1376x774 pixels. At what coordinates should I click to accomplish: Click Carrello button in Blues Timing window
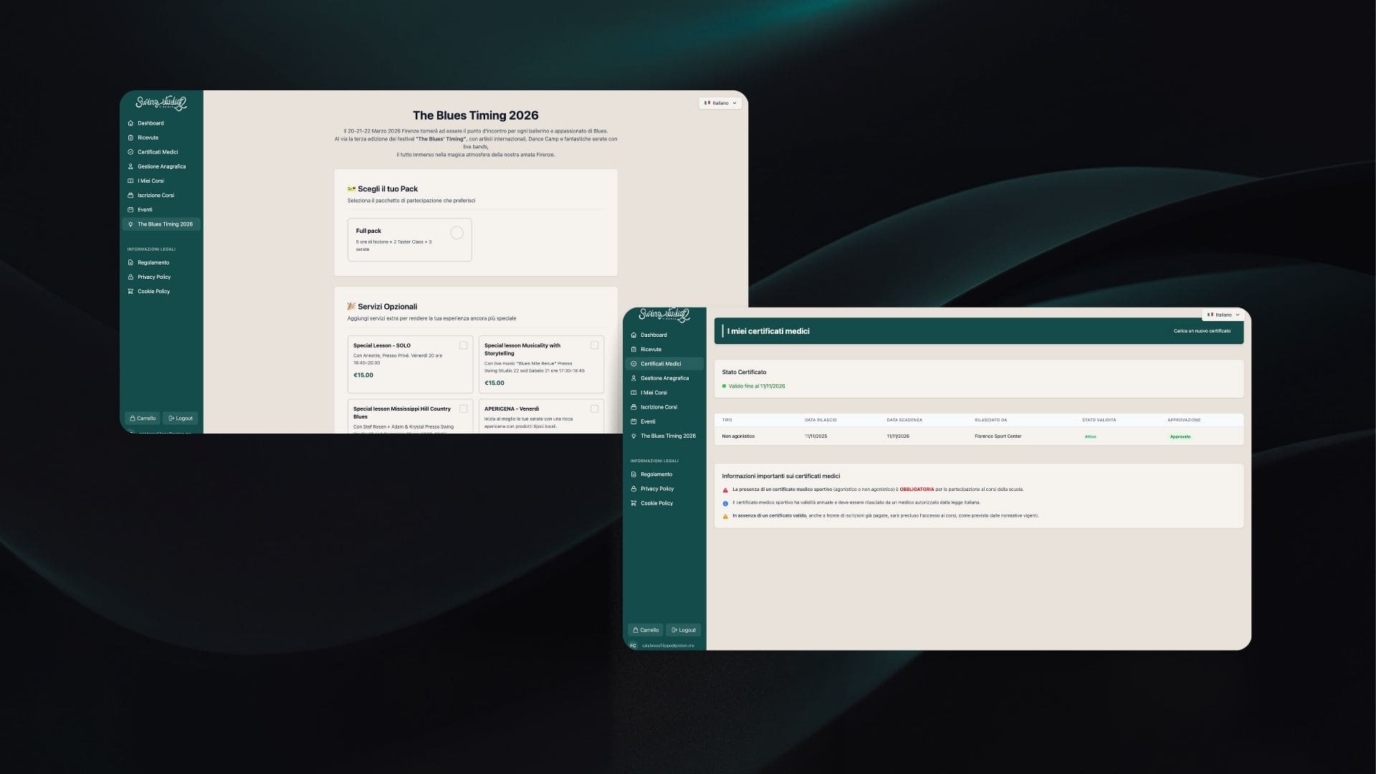click(143, 419)
